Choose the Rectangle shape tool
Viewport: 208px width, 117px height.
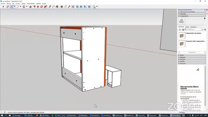coord(24,6)
